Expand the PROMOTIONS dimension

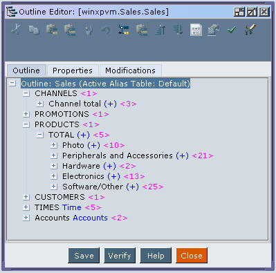point(26,114)
